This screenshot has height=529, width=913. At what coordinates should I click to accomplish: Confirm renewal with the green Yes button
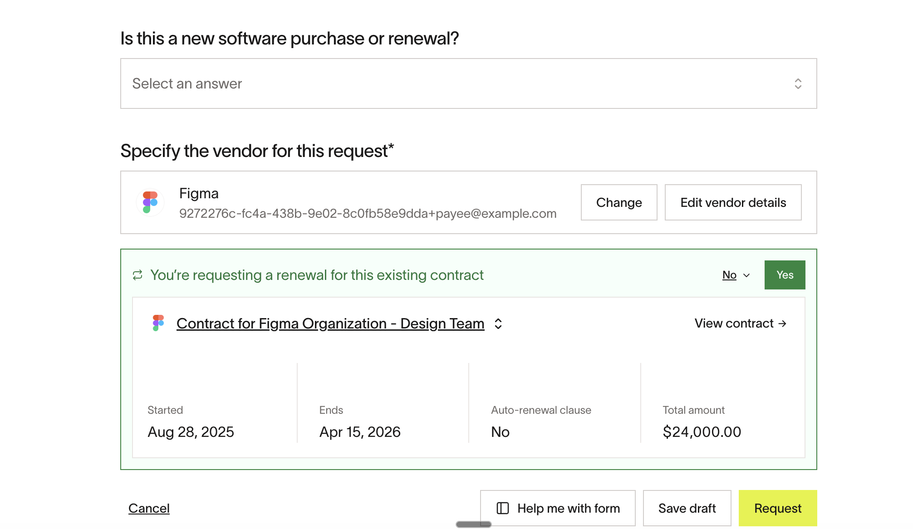coord(785,275)
